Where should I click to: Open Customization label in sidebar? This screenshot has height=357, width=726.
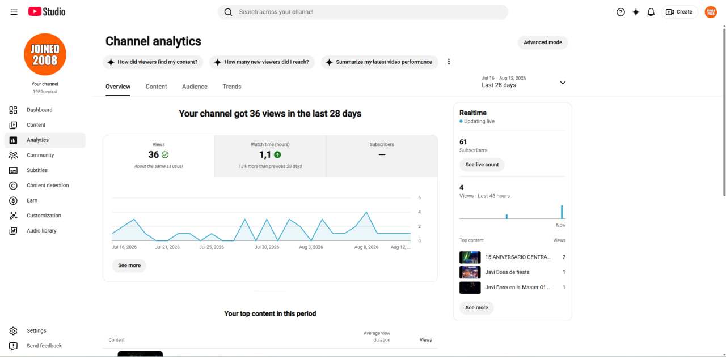(x=44, y=216)
